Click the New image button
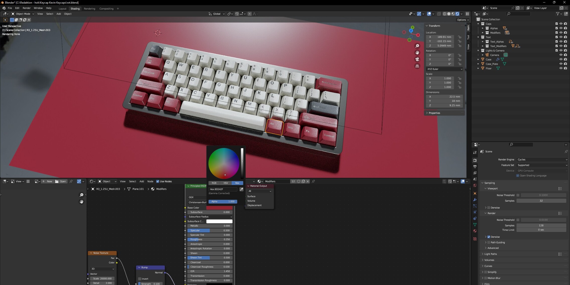The image size is (570, 285). (47, 181)
